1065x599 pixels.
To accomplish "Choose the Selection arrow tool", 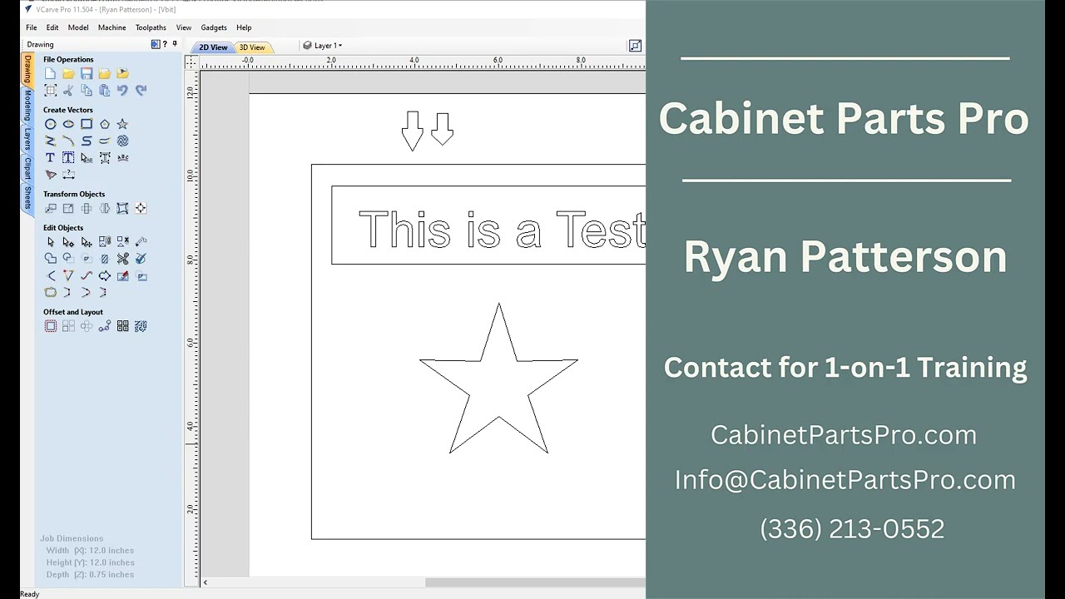I will 51,242.
